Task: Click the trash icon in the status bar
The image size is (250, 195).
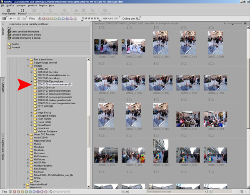Action: click(x=242, y=192)
